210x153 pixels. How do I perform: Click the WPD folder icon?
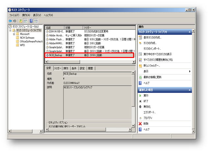(x=17, y=45)
